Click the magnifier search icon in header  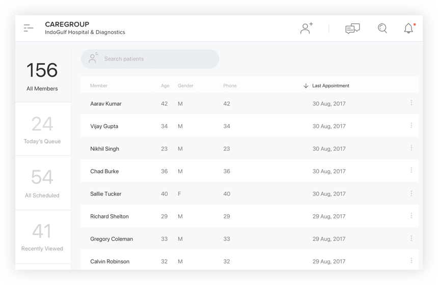tap(382, 28)
